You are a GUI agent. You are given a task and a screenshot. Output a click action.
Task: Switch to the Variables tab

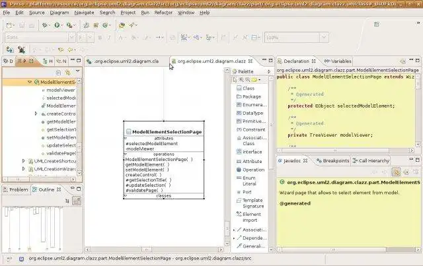[x=338, y=61]
